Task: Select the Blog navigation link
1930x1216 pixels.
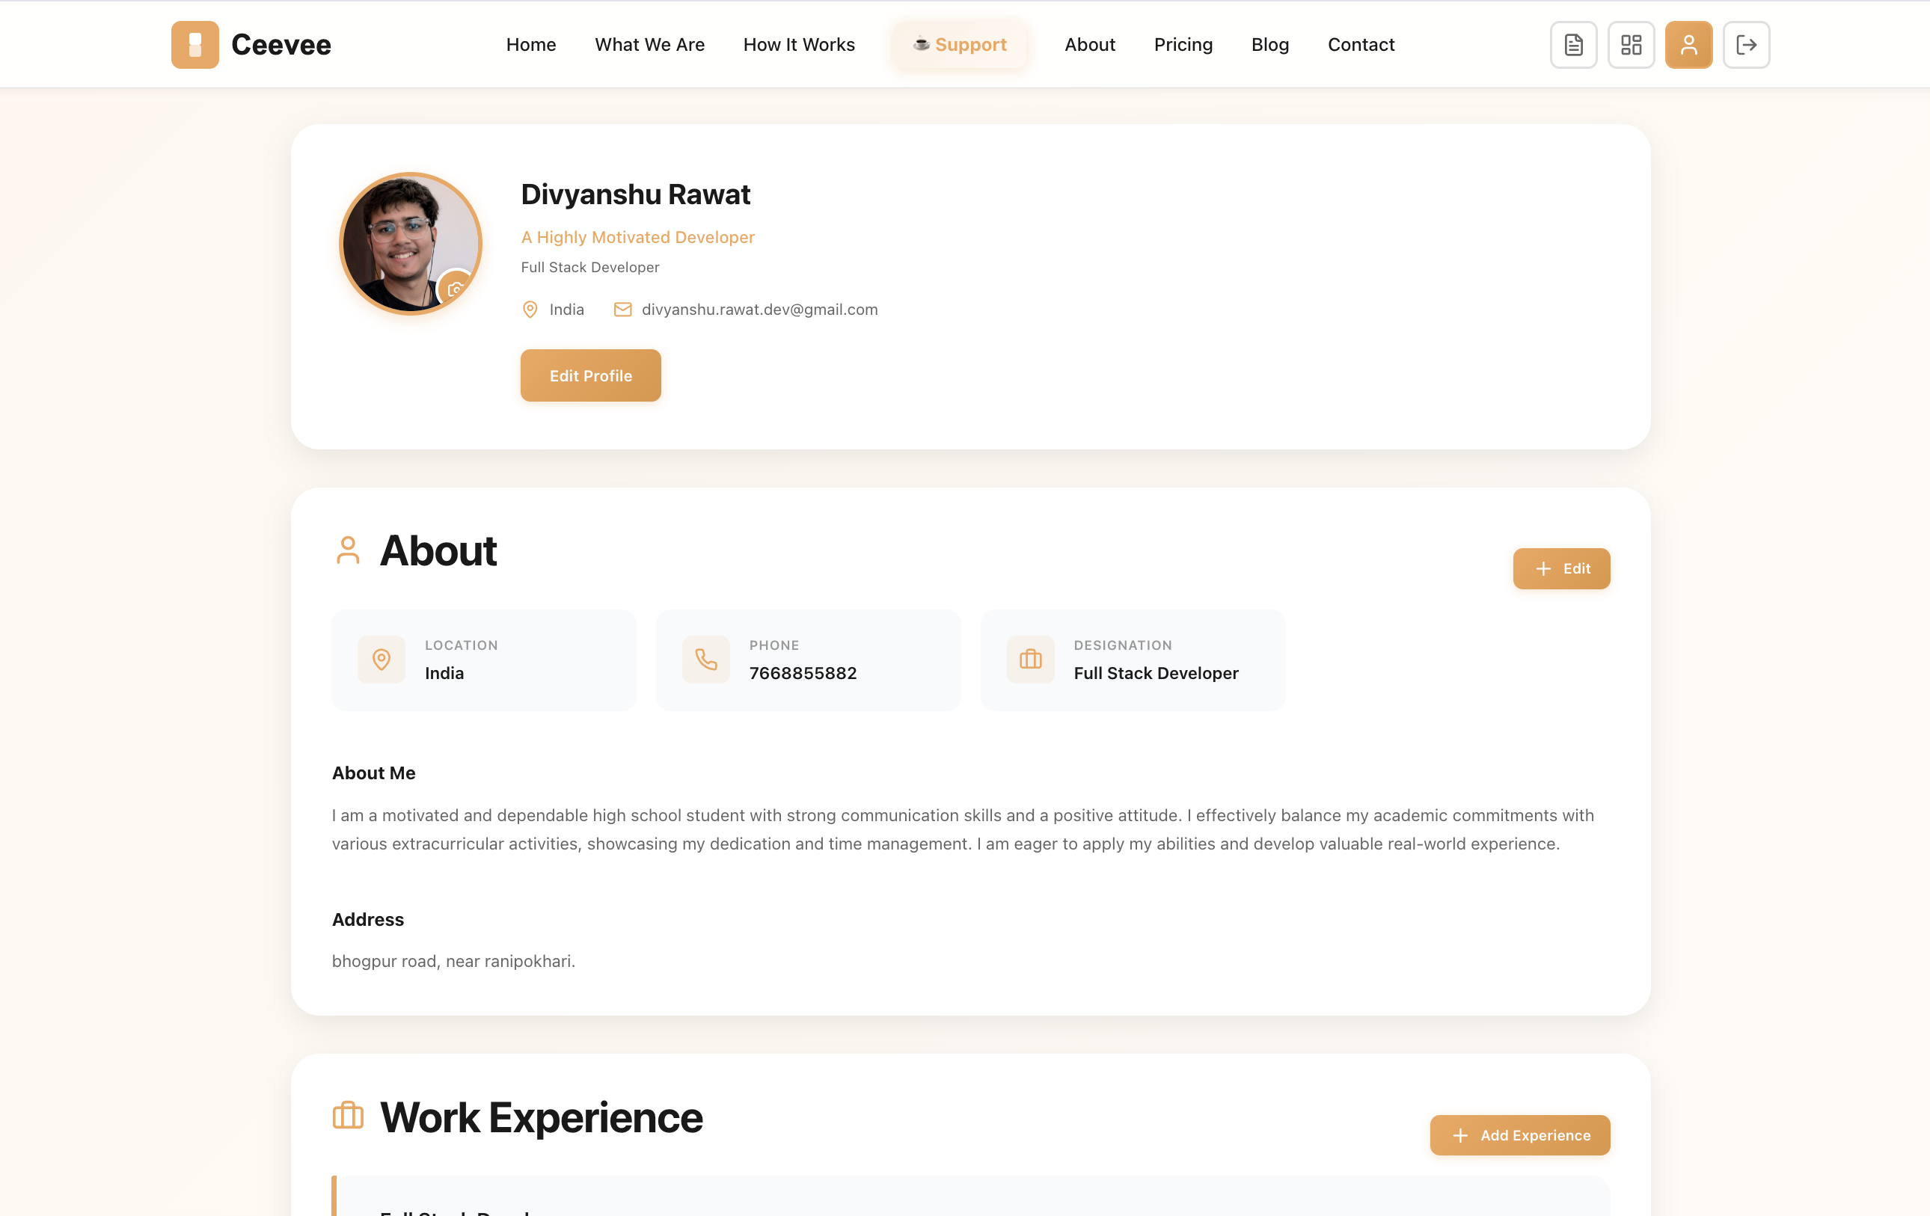Action: click(x=1269, y=45)
